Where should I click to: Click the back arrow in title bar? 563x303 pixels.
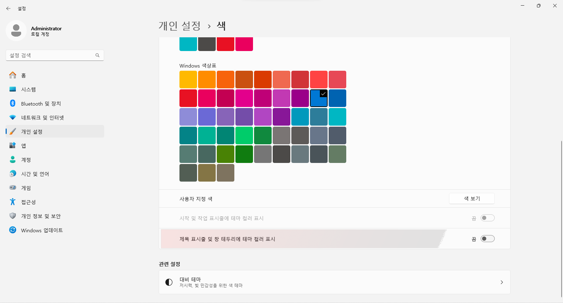(x=8, y=8)
